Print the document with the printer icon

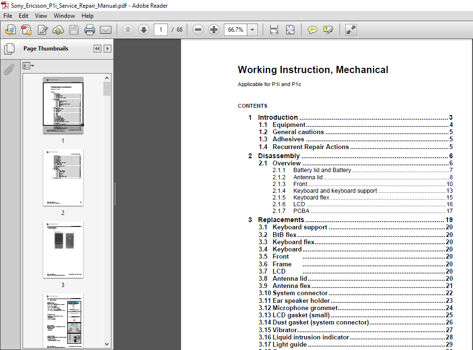click(x=90, y=30)
